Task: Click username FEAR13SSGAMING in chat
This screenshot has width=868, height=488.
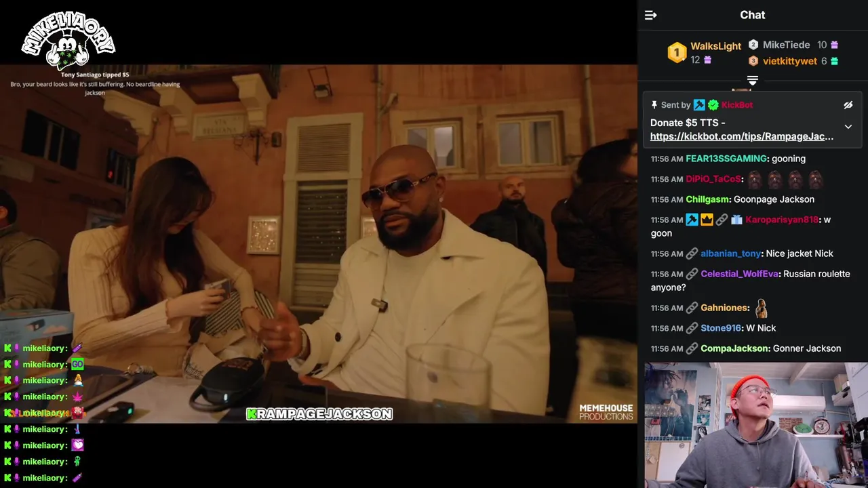Action: (726, 159)
